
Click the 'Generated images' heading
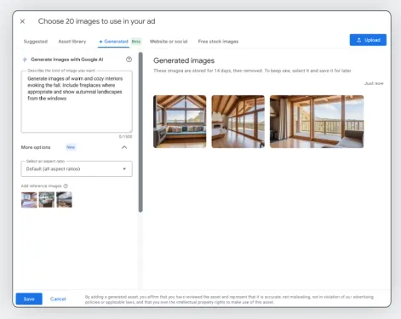pyautogui.click(x=184, y=60)
